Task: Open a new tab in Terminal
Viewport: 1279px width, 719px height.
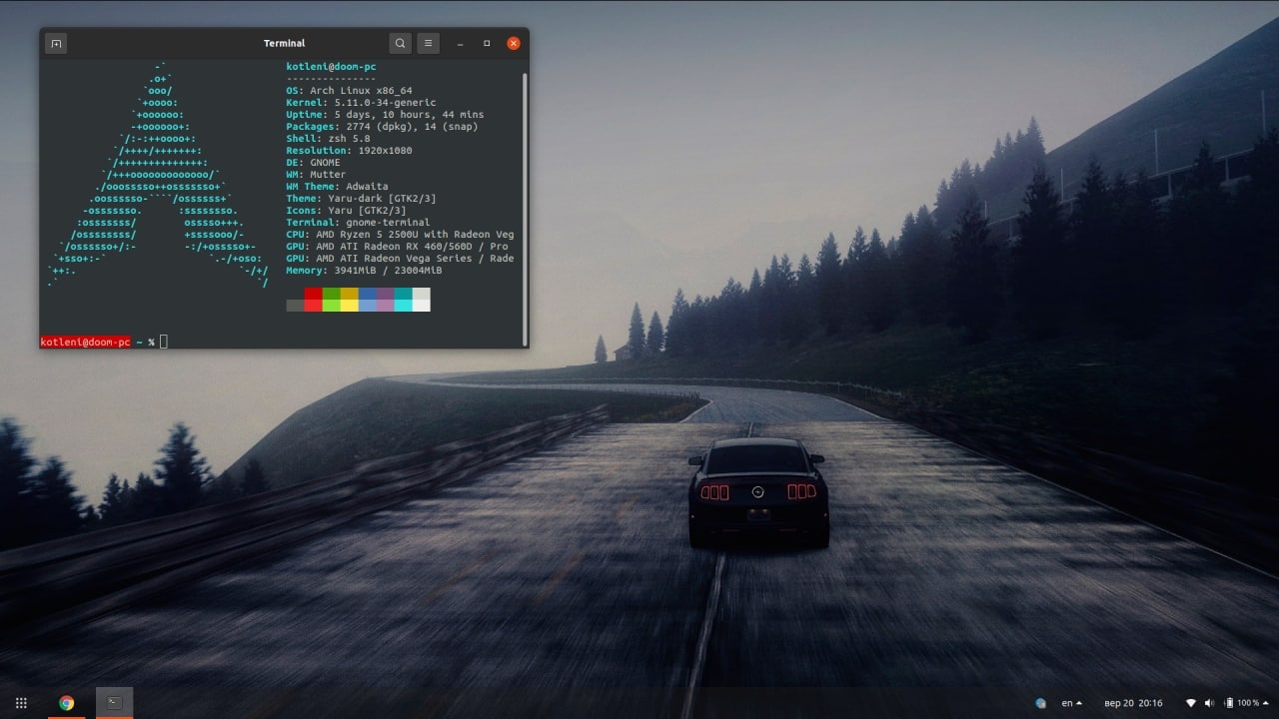Action: point(56,43)
